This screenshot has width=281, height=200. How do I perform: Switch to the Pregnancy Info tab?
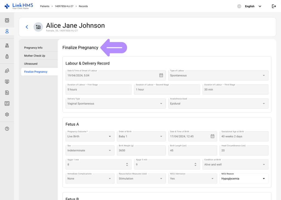(33, 48)
